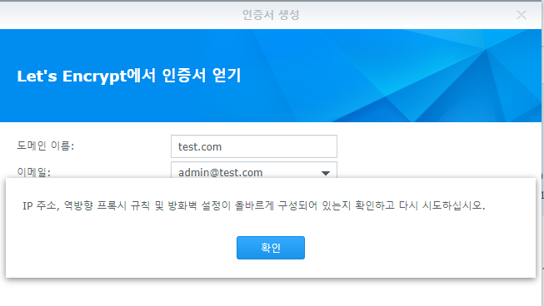Screen dimensions: 544x306
Task: Click the 도메인 이름 label
Action: (46, 146)
